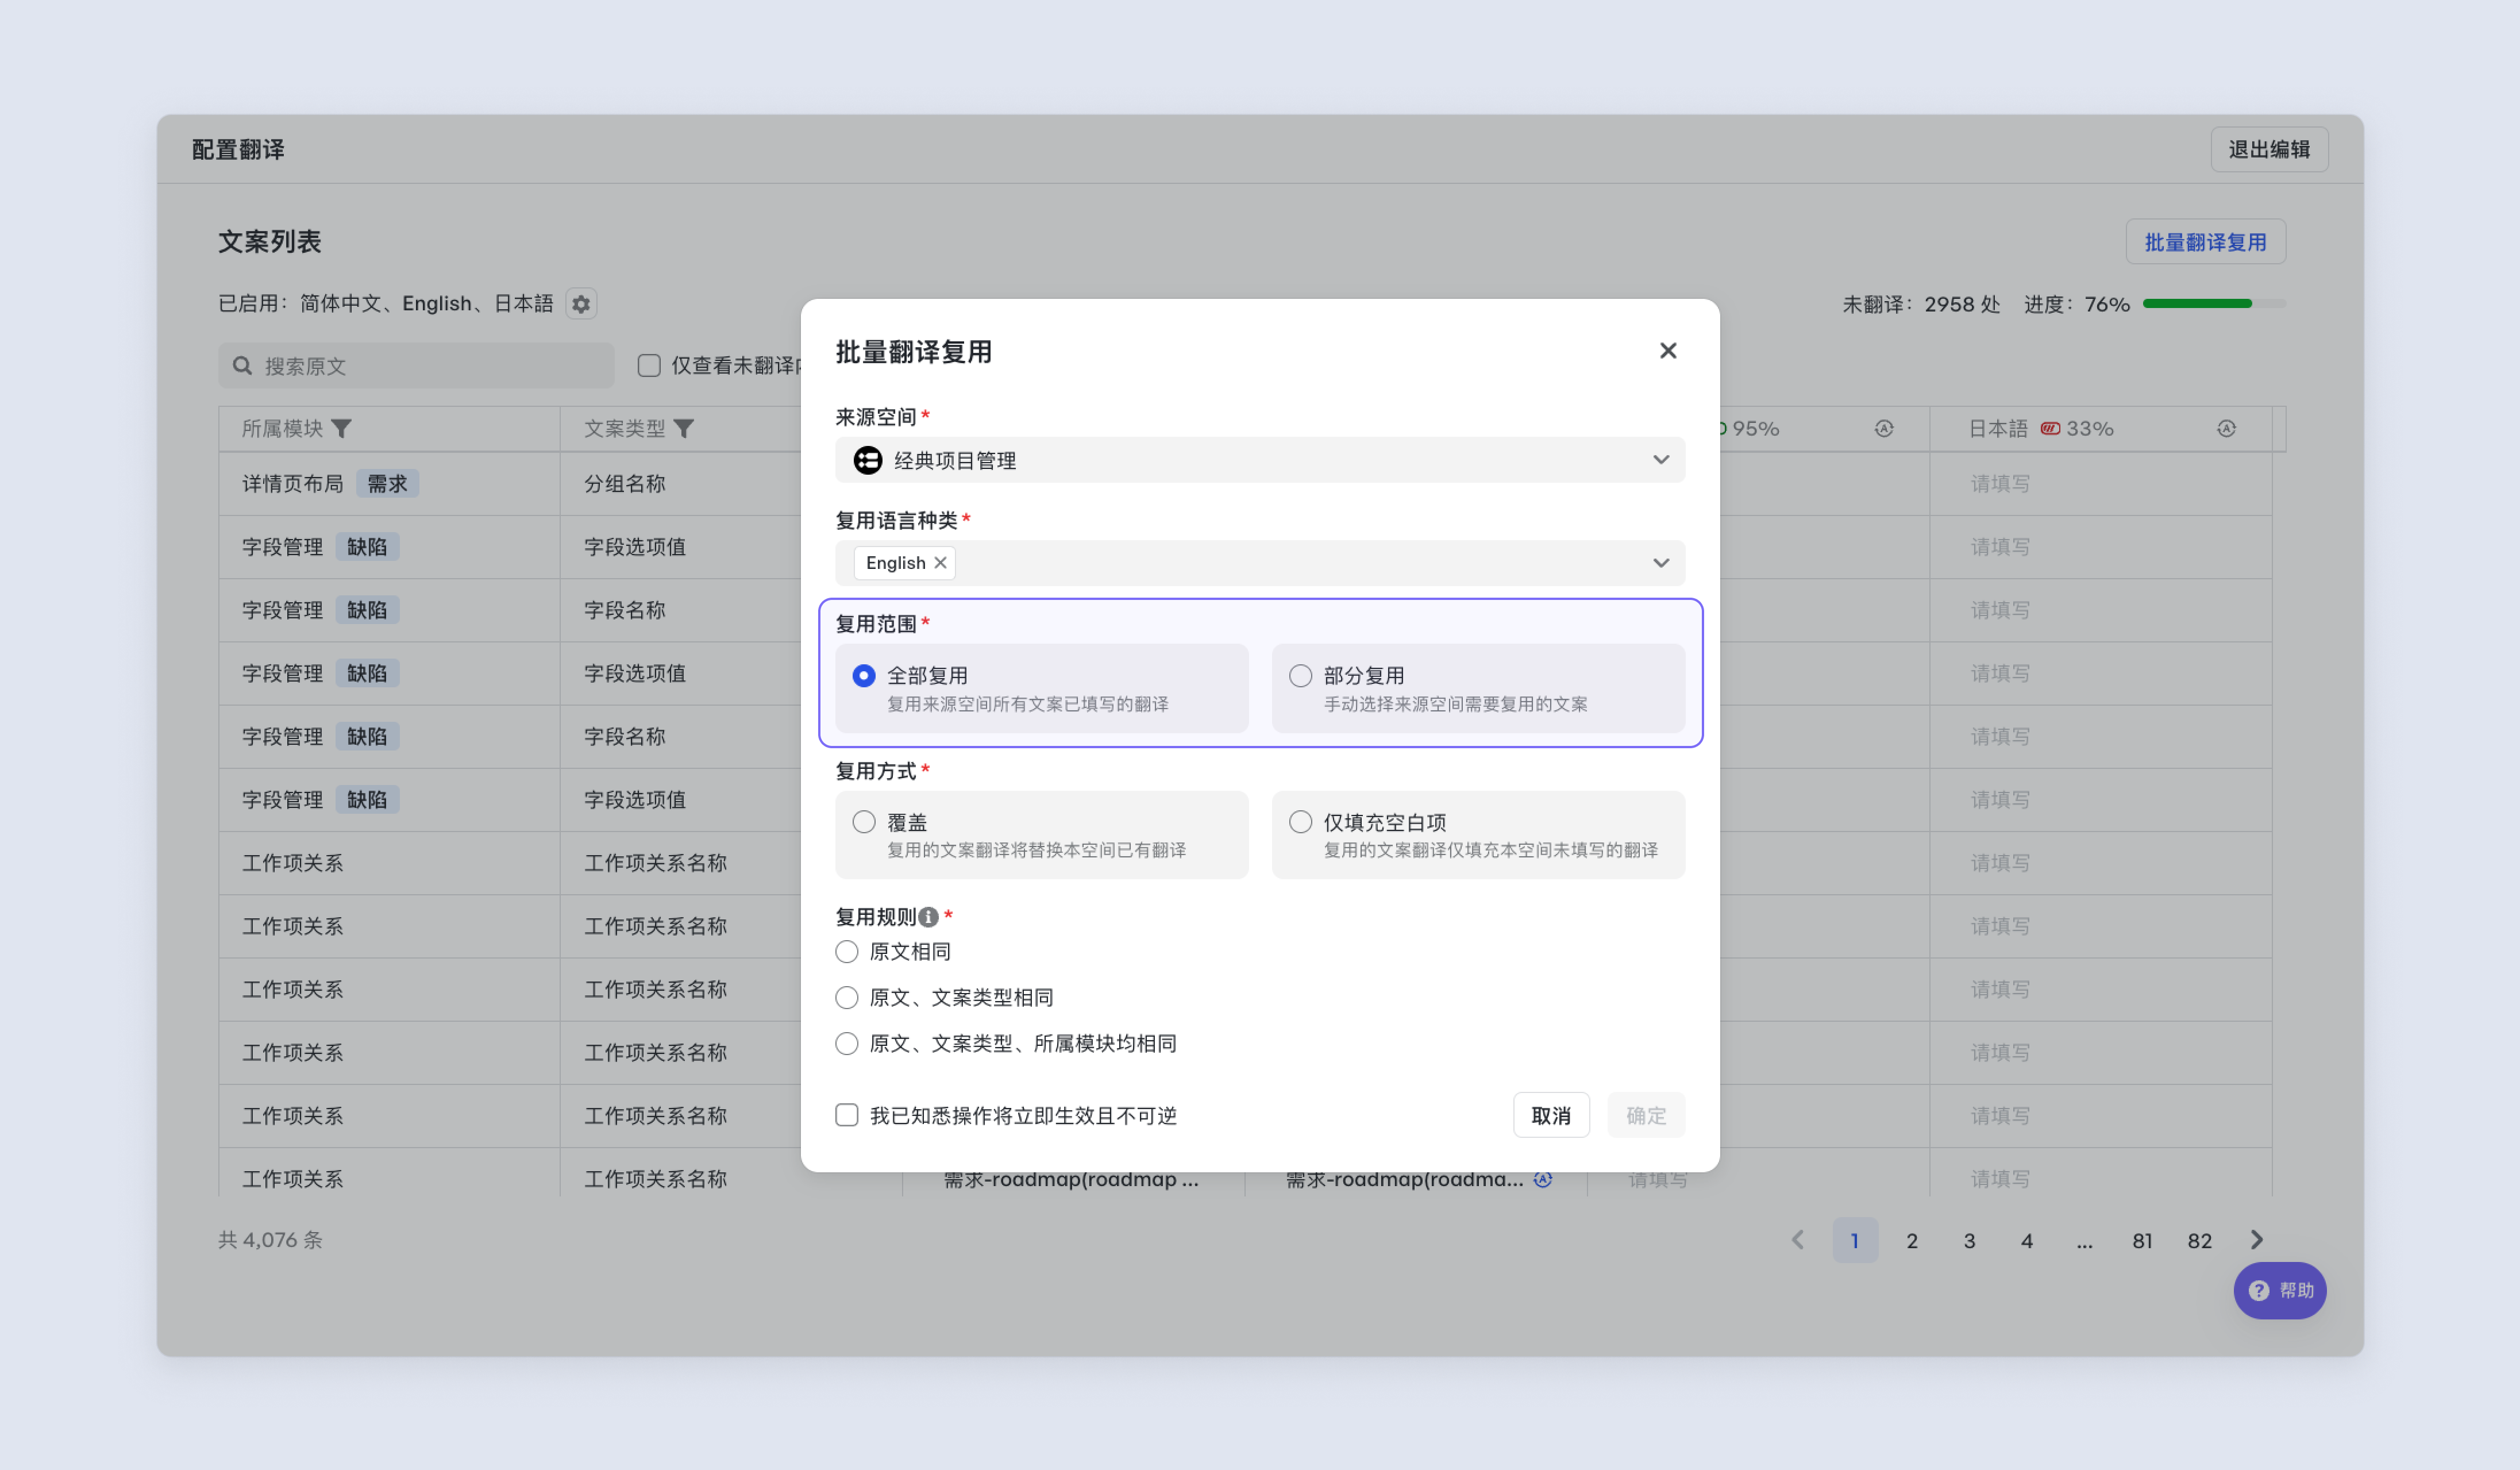Viewport: 2520px width, 1470px height.
Task: Go to previous page arrow
Action: pos(1797,1240)
